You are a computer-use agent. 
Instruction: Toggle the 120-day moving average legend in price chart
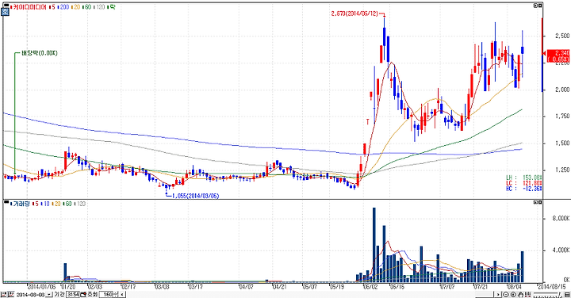99,7
